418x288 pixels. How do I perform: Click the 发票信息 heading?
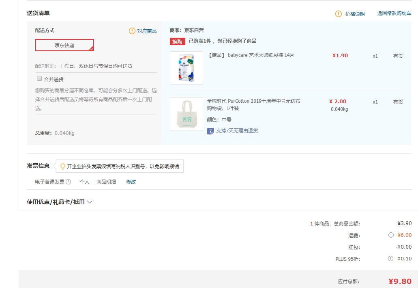pos(38,166)
